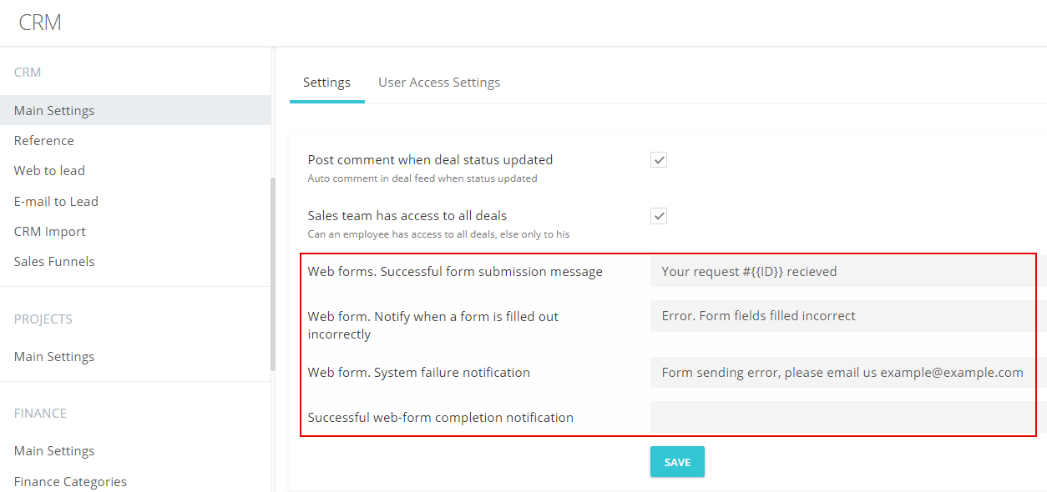Open Sales Funnels in sidebar
1047x492 pixels.
(54, 262)
